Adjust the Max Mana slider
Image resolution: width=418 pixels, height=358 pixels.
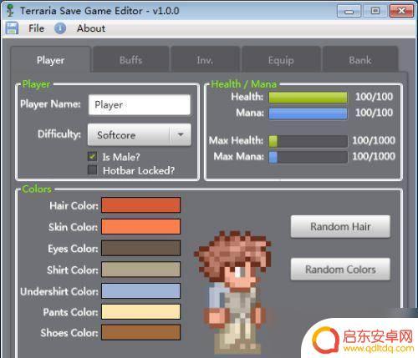coord(308,157)
